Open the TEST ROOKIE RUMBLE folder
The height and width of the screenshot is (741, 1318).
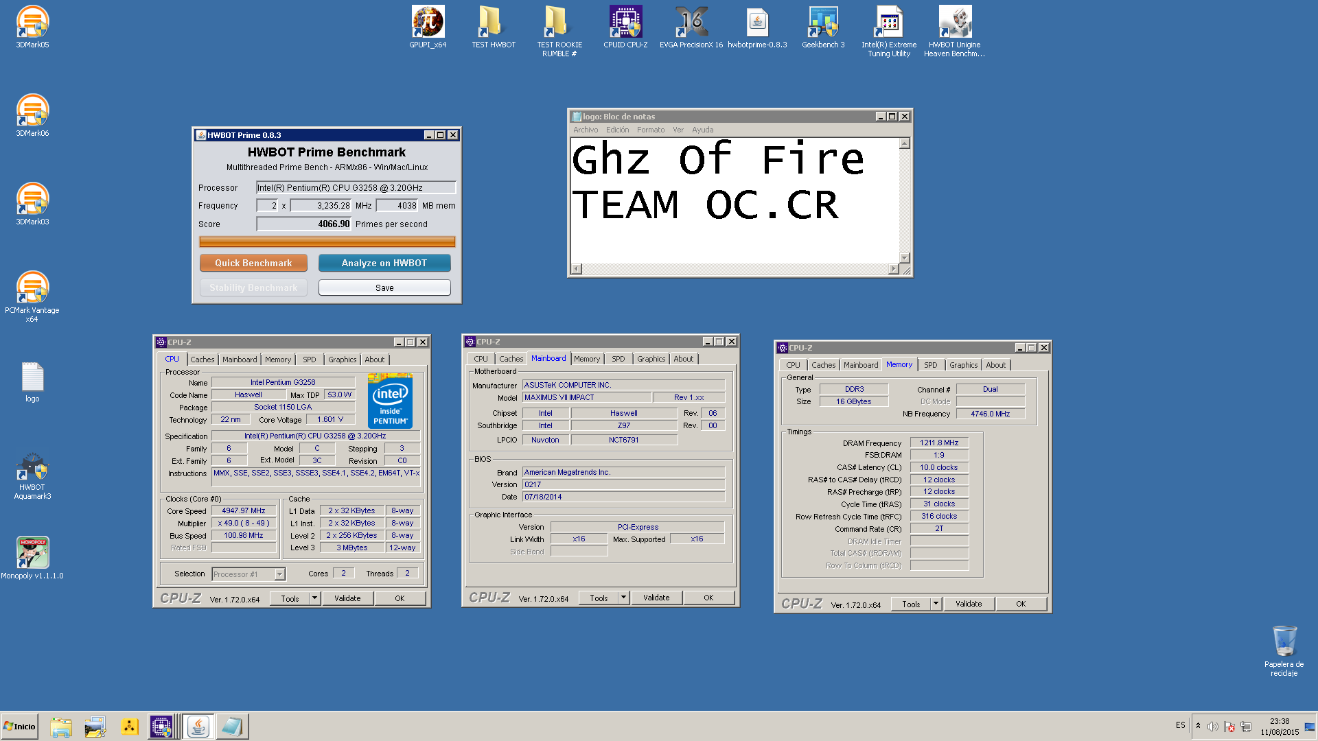click(x=559, y=31)
